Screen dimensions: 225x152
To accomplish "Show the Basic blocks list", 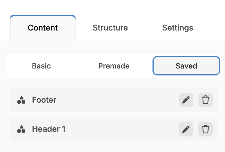I will click(x=41, y=66).
